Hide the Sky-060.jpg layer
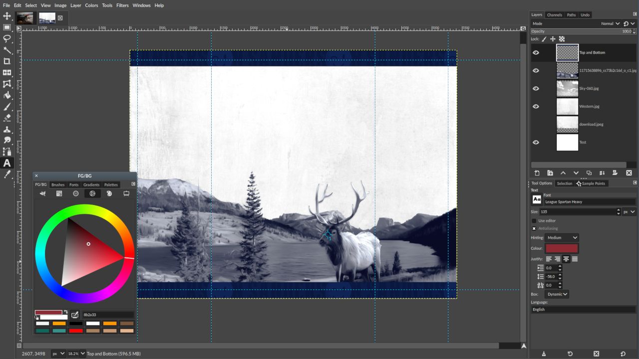 (536, 88)
